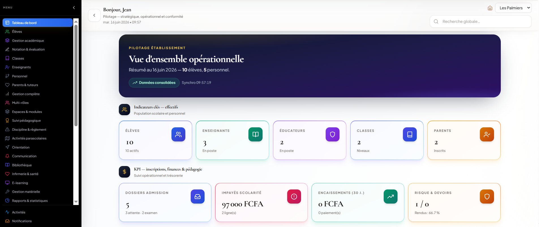Click the red Impayés Scolarité alert icon
539x227 pixels.
(x=294, y=197)
